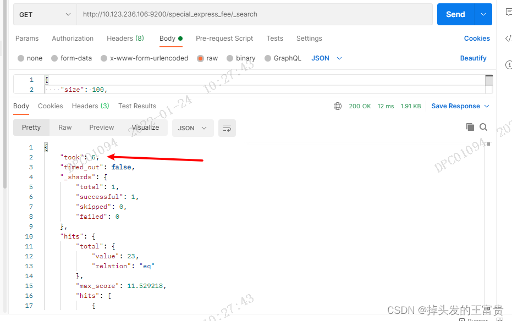The image size is (512, 321).
Task: Switch response view to Preview
Action: point(102,128)
